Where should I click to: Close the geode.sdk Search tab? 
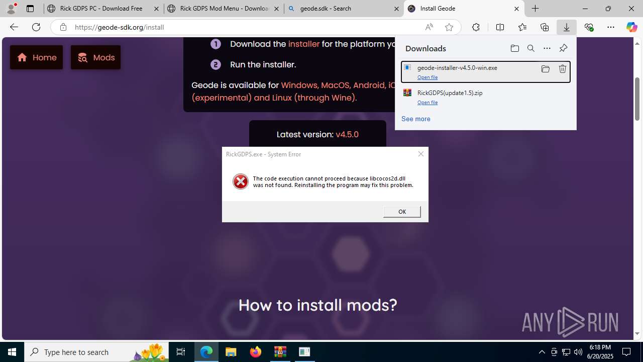click(396, 9)
